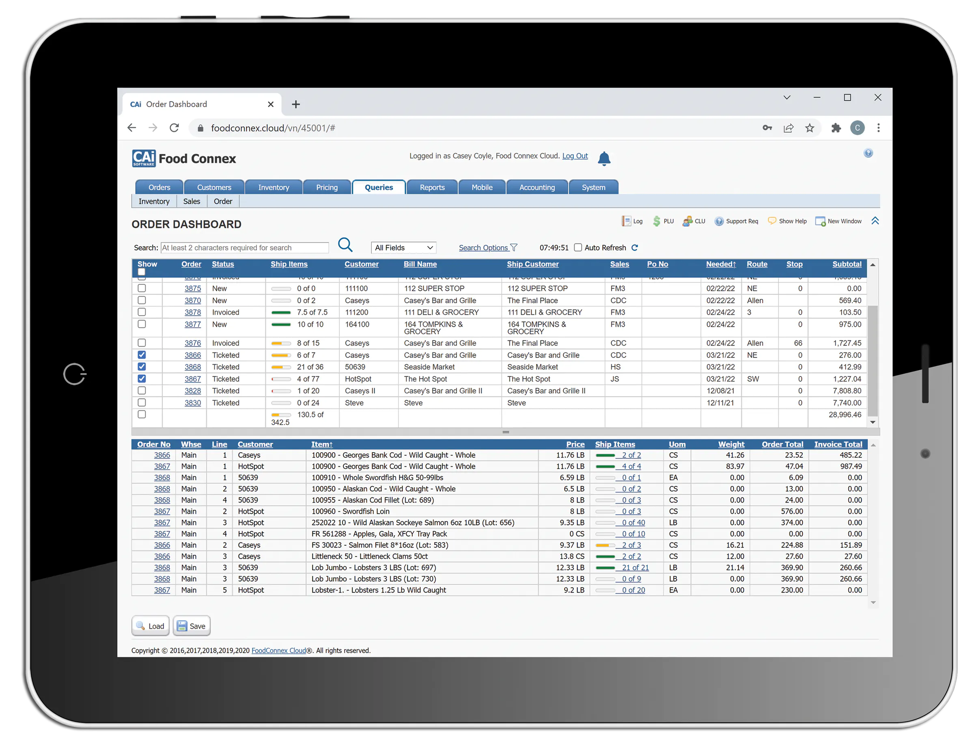Click the refresh icon beside Auto Refresh
This screenshot has height=754, width=974.
pyautogui.click(x=635, y=248)
